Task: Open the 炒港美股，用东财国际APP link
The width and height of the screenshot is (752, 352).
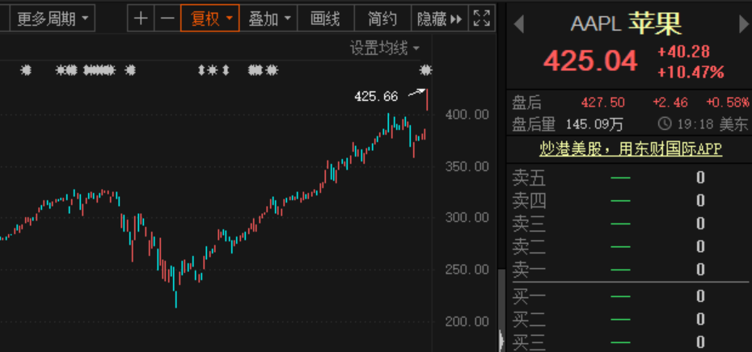Action: point(630,149)
